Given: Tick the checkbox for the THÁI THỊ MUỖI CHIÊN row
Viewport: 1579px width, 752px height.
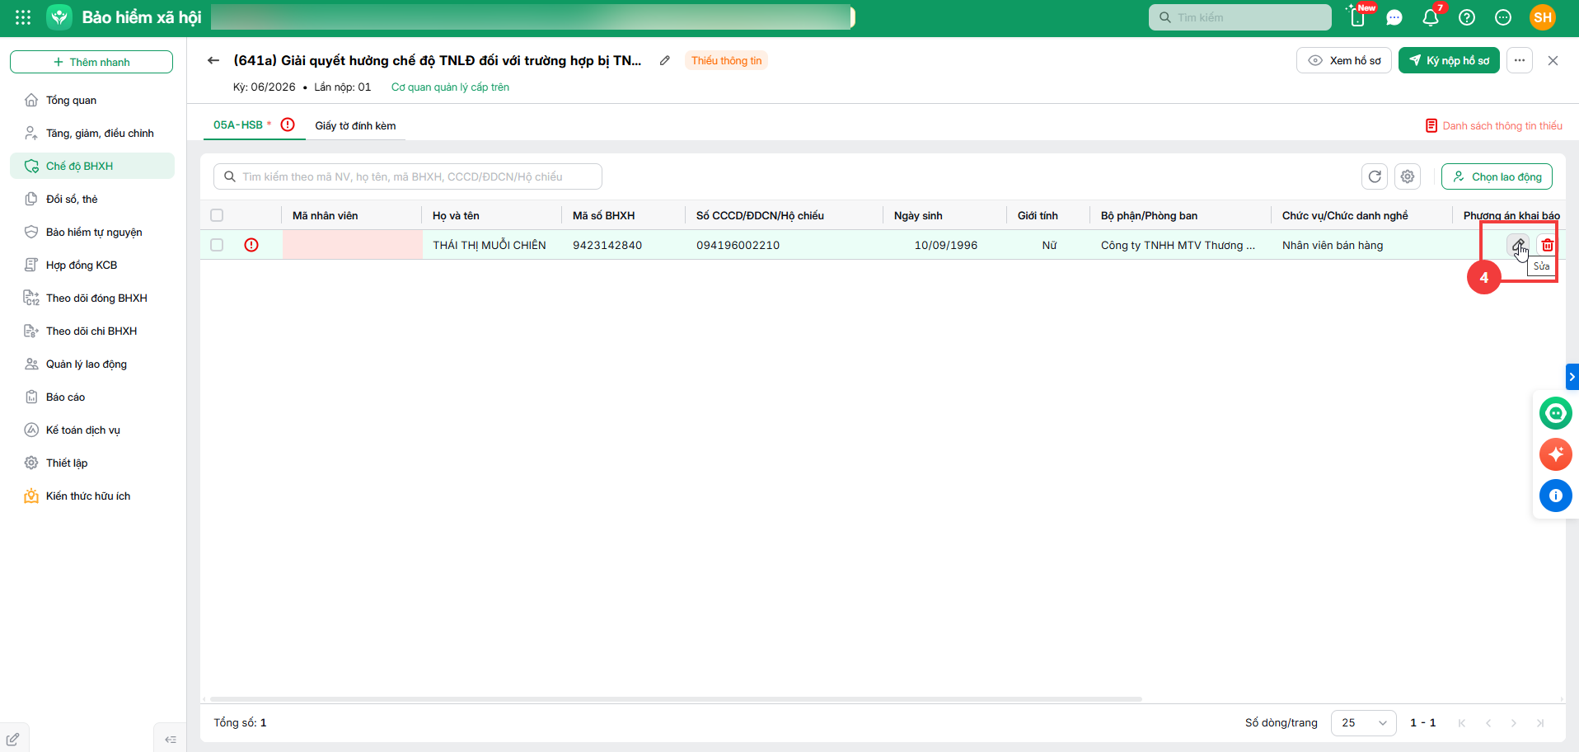Looking at the screenshot, I should point(217,245).
